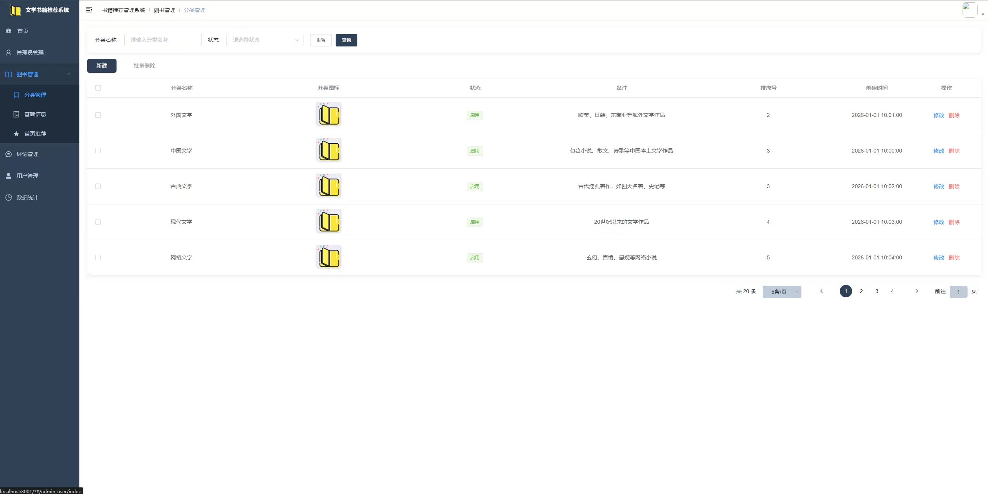Click 删除 for 古典文学 row
The width and height of the screenshot is (988, 494).
[954, 186]
